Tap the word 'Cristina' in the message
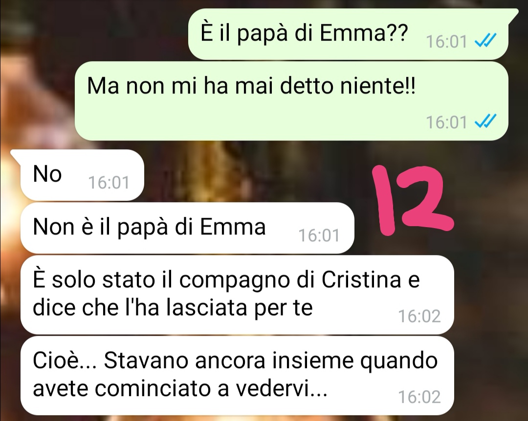 coord(361,280)
